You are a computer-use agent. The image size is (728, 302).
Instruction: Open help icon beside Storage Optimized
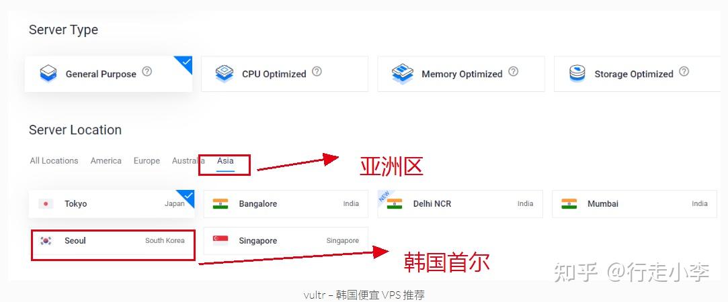point(684,72)
